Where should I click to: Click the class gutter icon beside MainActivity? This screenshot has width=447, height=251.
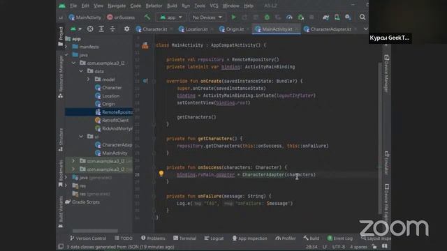click(145, 45)
